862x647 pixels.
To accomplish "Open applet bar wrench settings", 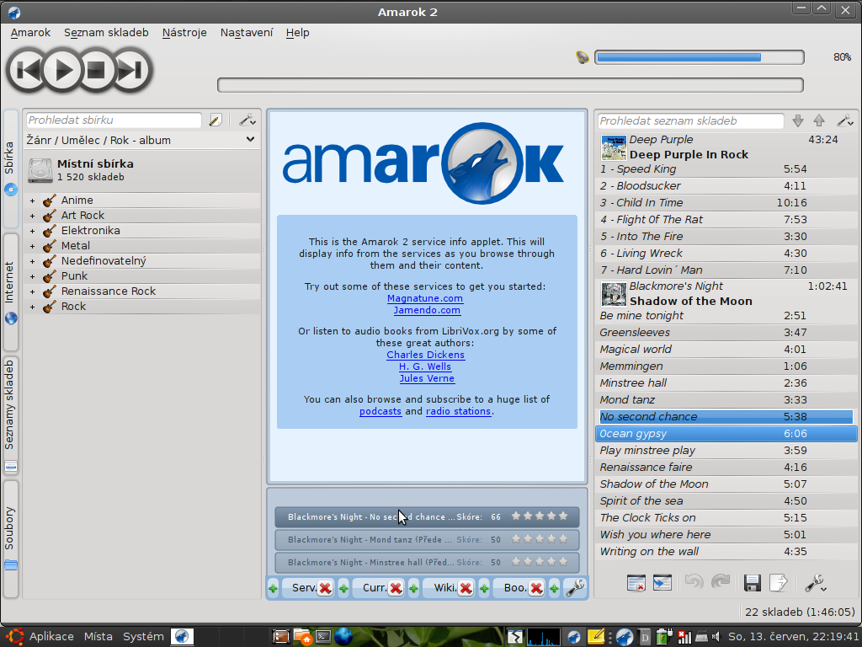I will [575, 587].
